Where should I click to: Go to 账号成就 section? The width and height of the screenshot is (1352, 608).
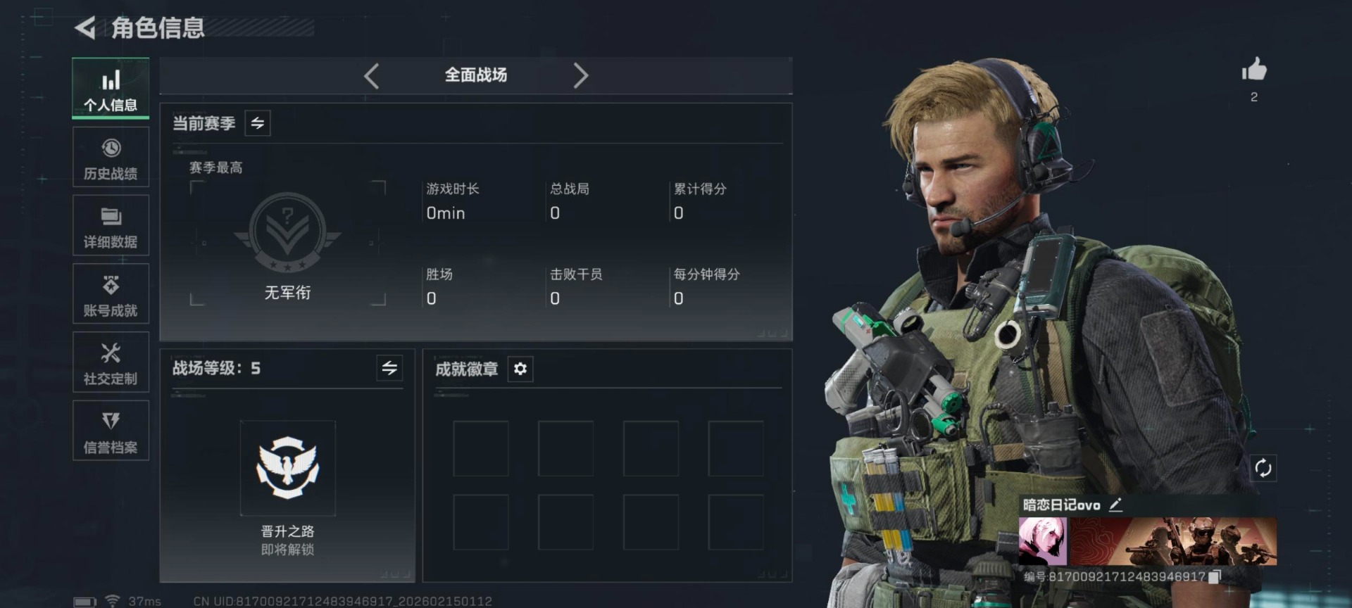point(111,293)
